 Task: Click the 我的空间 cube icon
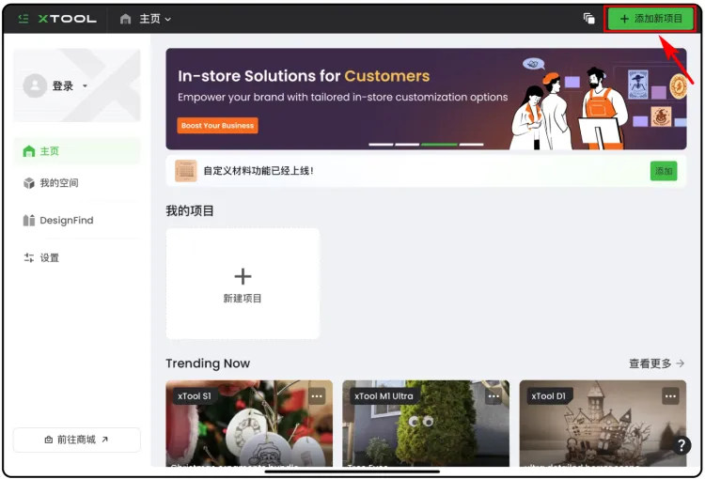[29, 183]
